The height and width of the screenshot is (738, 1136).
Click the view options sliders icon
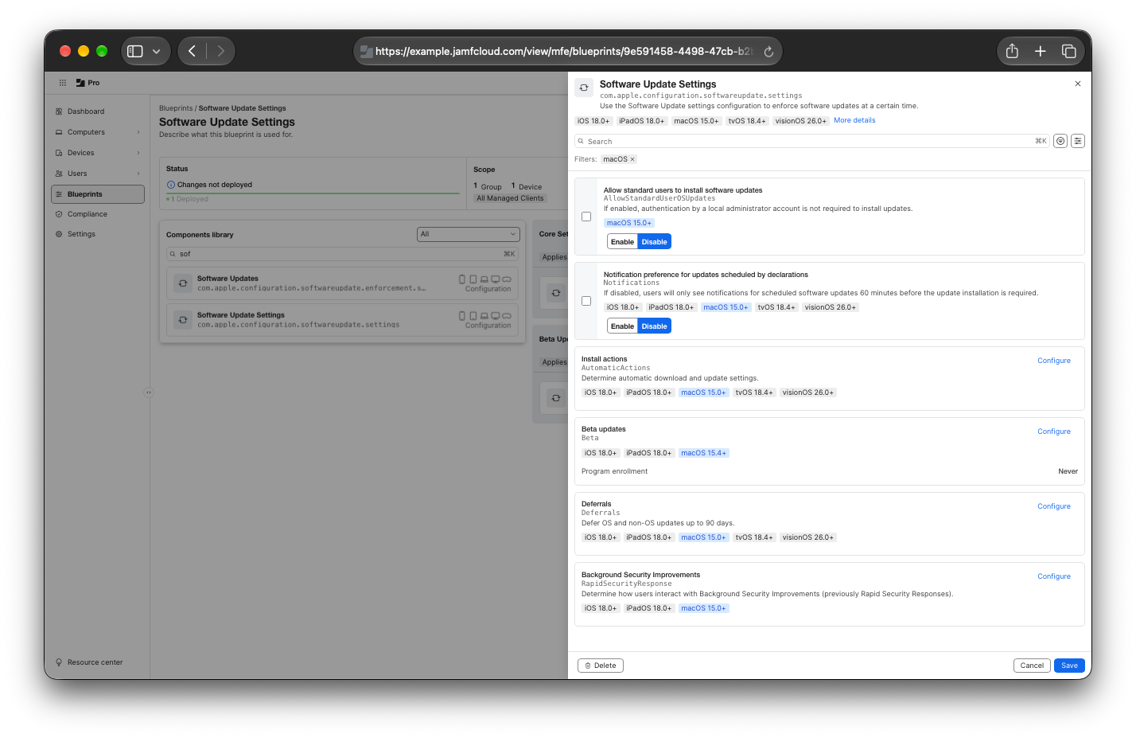(x=1078, y=141)
